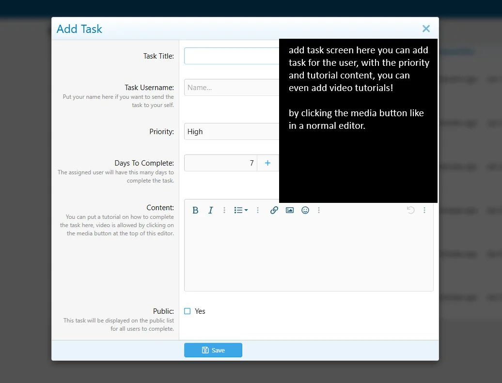This screenshot has width=502, height=383.
Task: Click the Task Title text field
Action: (x=232, y=56)
